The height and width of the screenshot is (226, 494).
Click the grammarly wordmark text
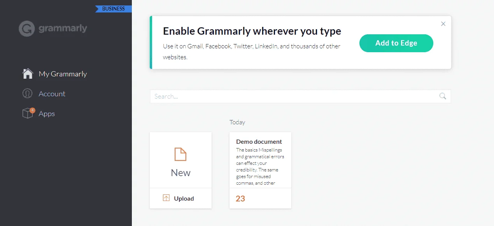(x=63, y=28)
